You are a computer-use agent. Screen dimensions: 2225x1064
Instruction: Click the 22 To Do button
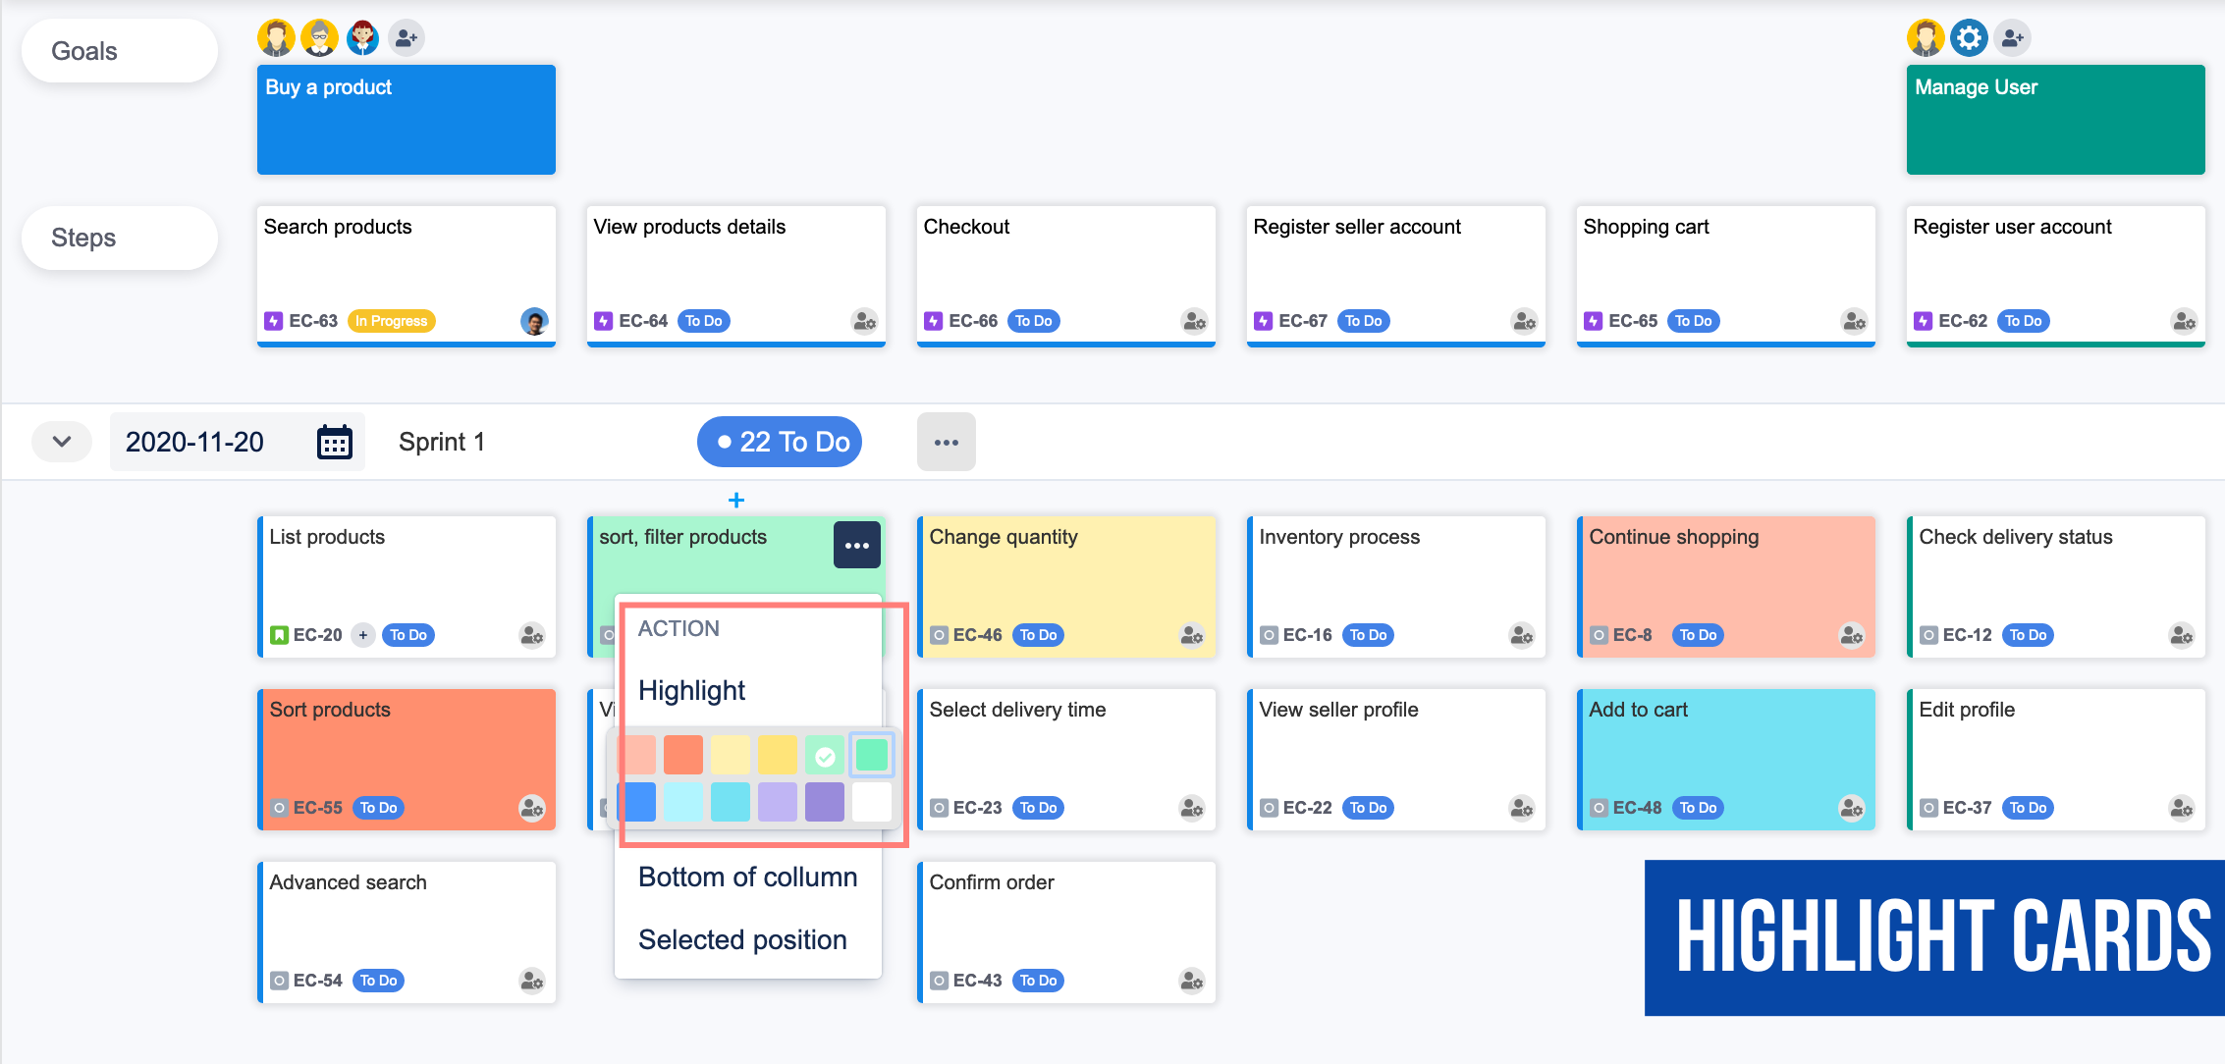click(781, 443)
